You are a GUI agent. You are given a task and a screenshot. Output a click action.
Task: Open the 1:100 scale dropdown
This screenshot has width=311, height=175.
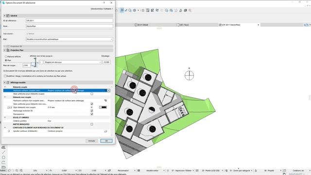click(105, 171)
